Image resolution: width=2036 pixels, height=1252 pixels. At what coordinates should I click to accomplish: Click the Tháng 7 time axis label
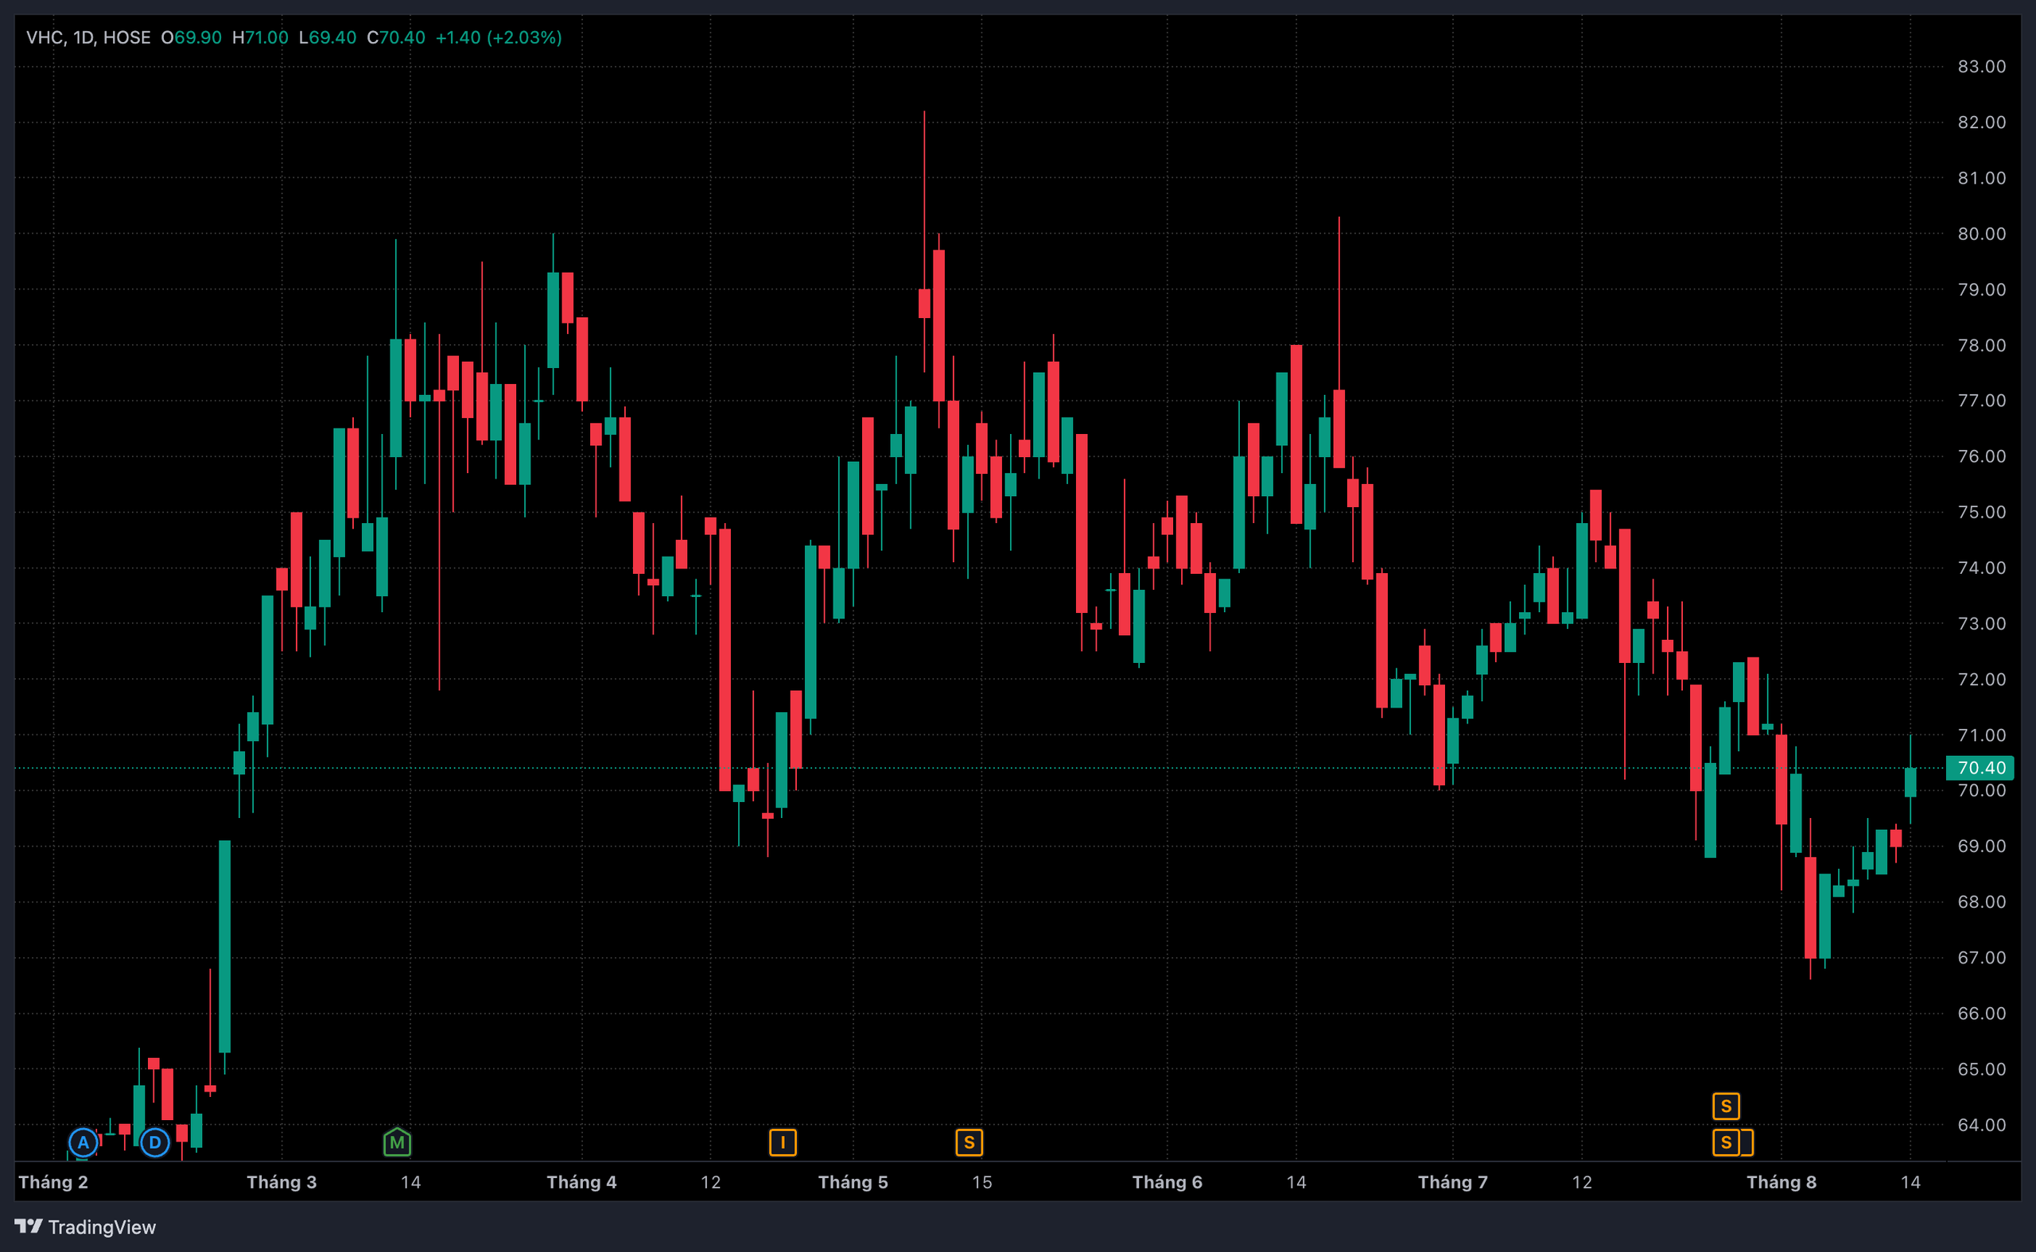1453,1181
